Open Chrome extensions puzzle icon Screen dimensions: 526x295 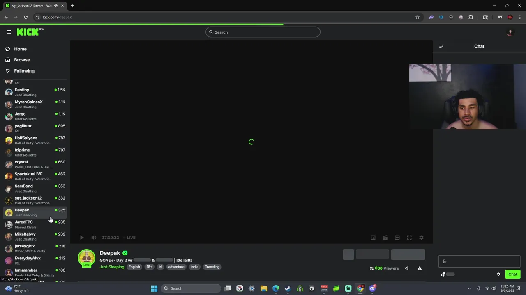471,17
